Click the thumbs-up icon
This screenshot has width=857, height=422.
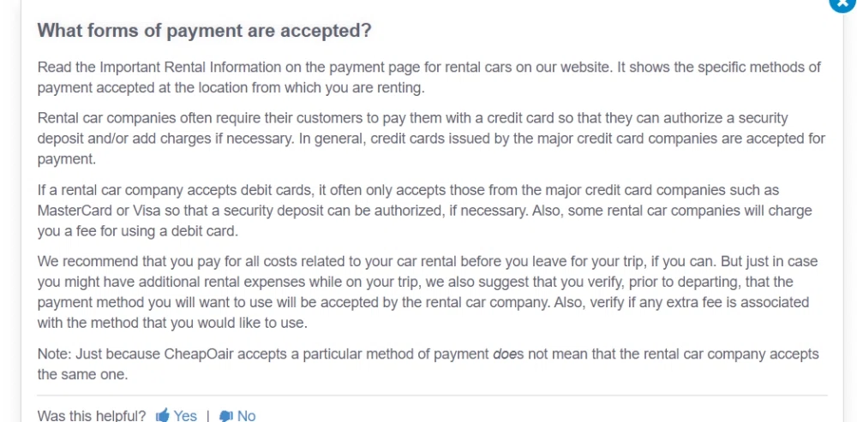tap(163, 416)
